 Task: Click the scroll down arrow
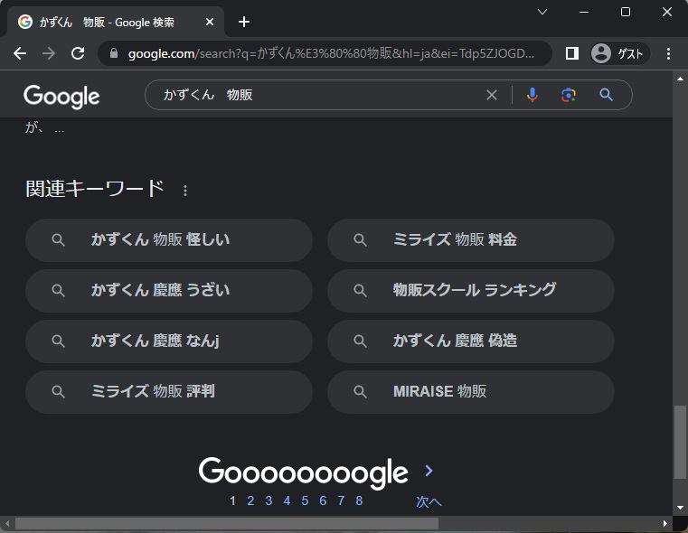coord(680,508)
